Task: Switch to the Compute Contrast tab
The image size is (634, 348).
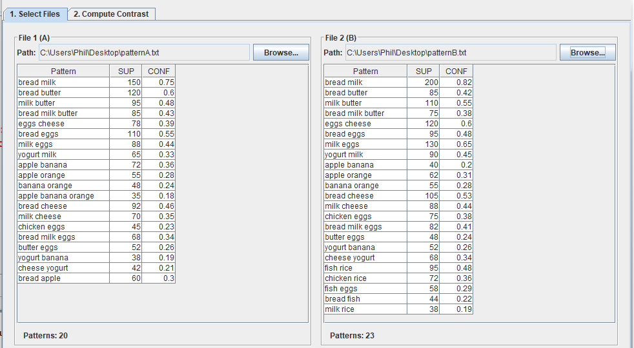Action: pos(111,14)
